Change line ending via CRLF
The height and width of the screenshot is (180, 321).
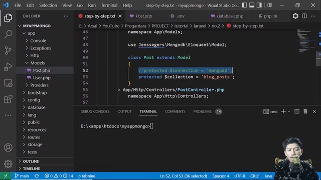click(255, 176)
